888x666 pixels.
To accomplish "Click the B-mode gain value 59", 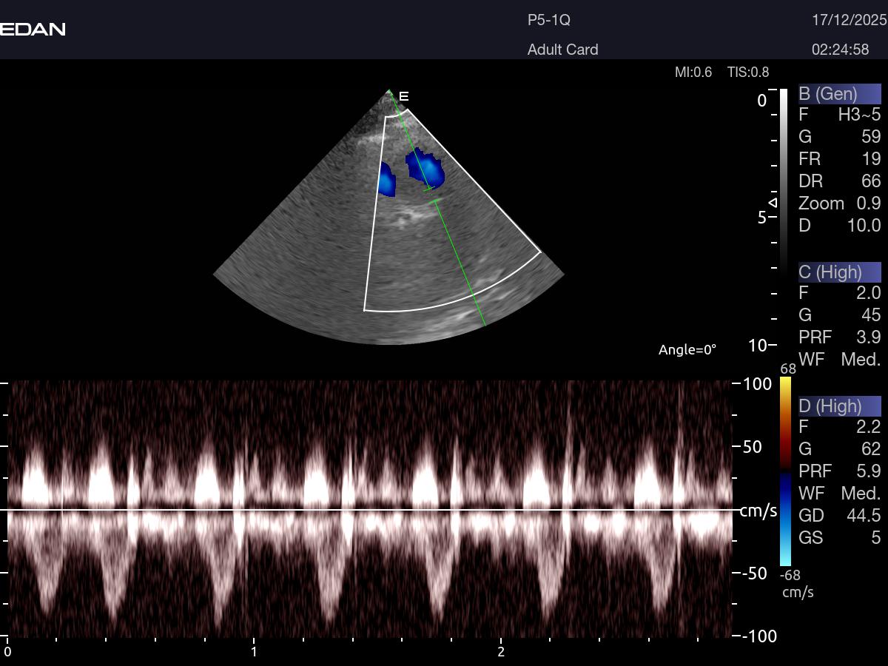I will 871,137.
